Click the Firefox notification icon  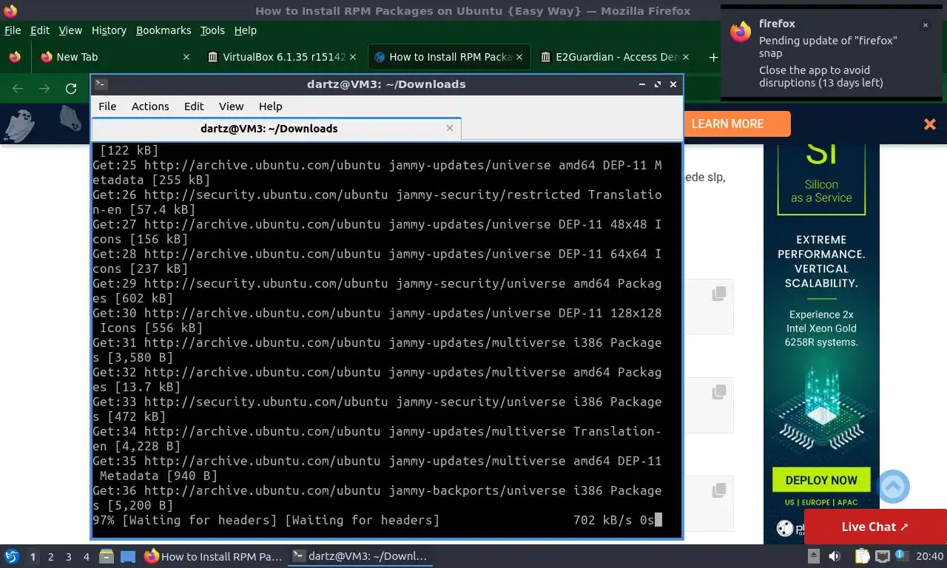click(741, 31)
